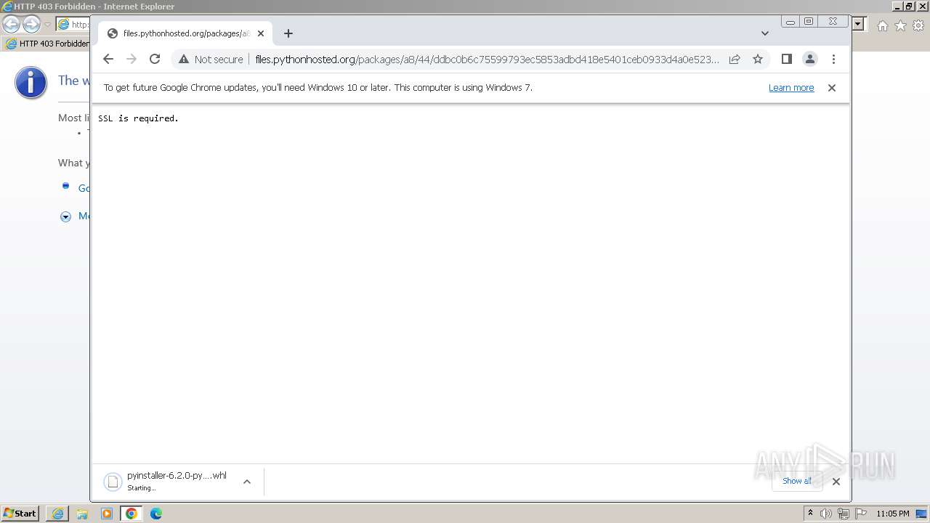This screenshot has width=930, height=523.
Task: Open Chrome's tab search chevron
Action: pos(765,33)
